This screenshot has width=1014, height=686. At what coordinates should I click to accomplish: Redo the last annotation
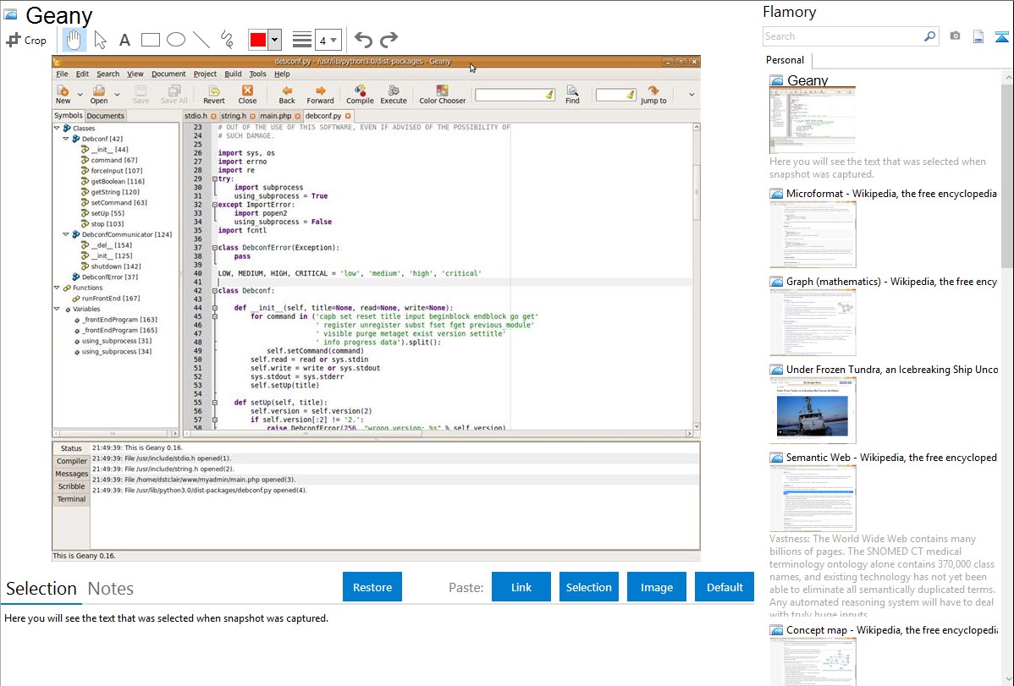coord(389,40)
